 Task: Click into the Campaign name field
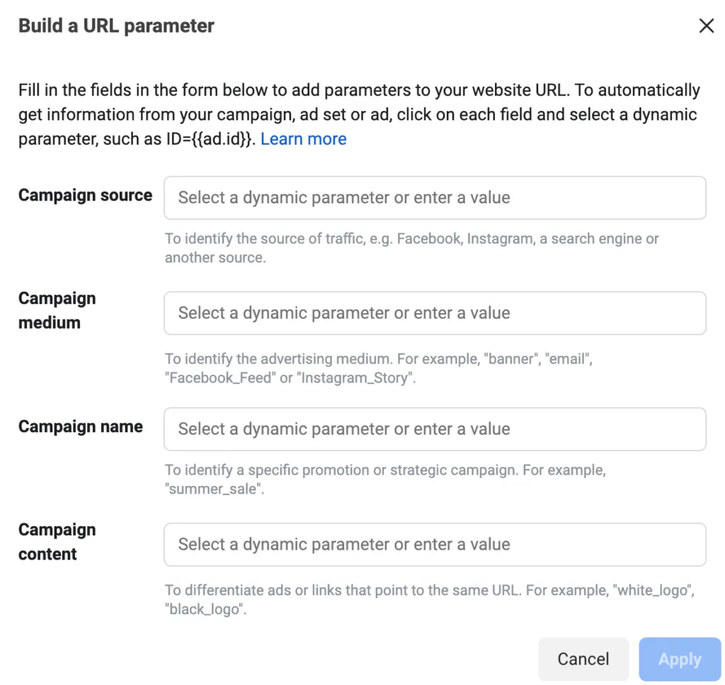(435, 429)
